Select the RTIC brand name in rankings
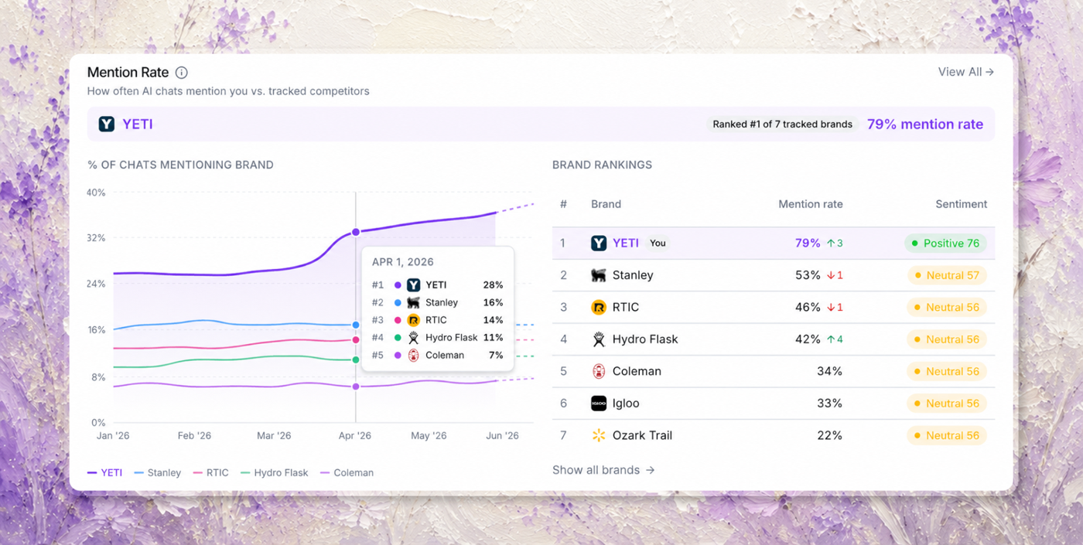This screenshot has height=545, width=1083. click(626, 307)
